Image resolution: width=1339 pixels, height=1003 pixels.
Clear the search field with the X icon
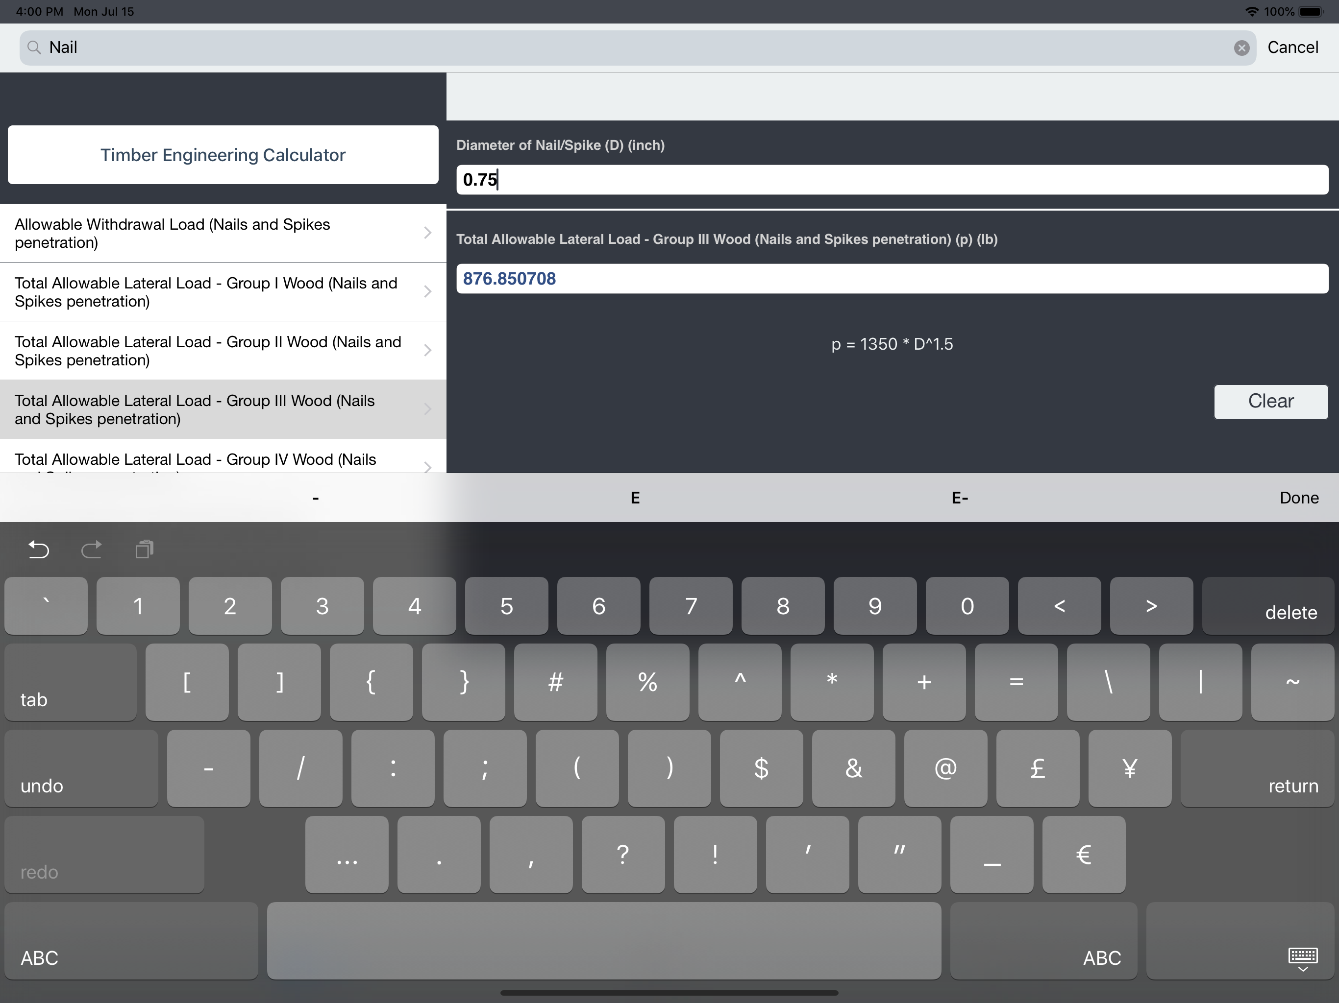pyautogui.click(x=1241, y=48)
